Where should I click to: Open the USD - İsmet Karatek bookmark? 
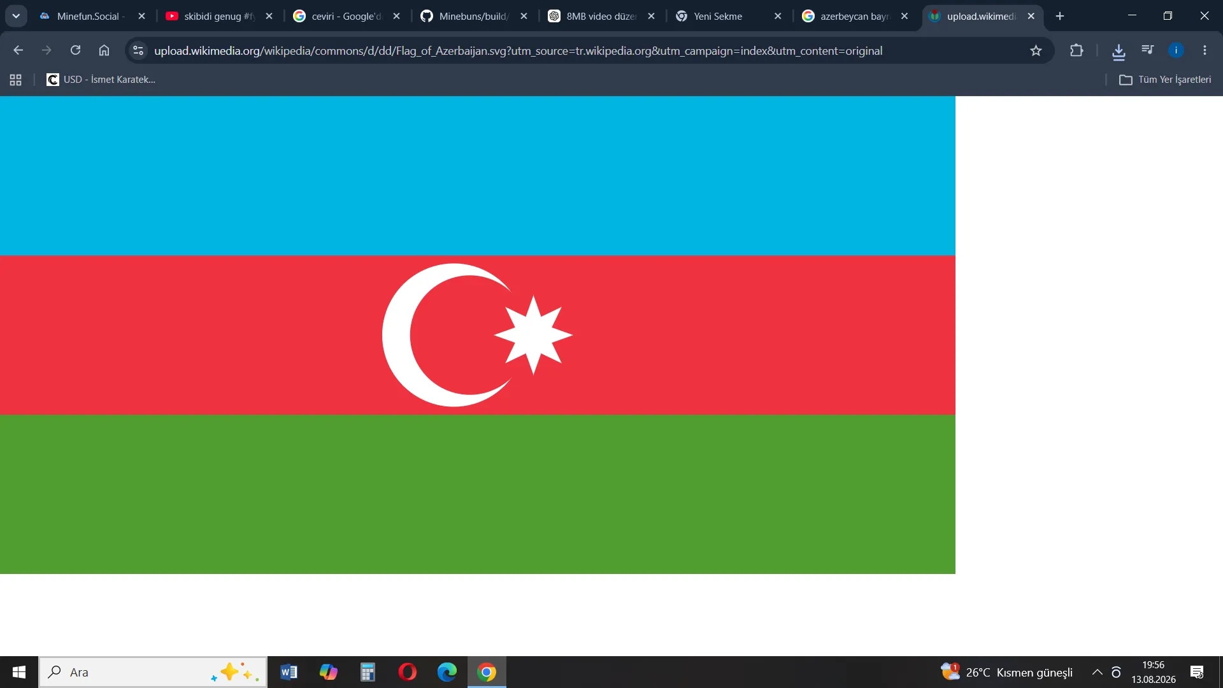pyautogui.click(x=101, y=80)
